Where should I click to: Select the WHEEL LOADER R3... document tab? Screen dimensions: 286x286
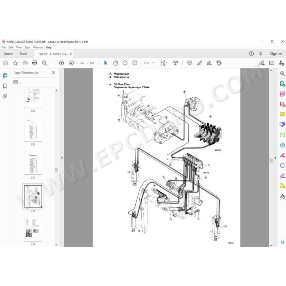coord(54,54)
